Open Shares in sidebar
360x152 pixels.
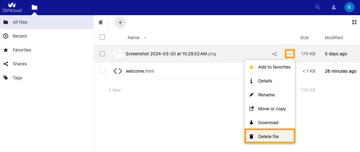[x=47, y=64]
